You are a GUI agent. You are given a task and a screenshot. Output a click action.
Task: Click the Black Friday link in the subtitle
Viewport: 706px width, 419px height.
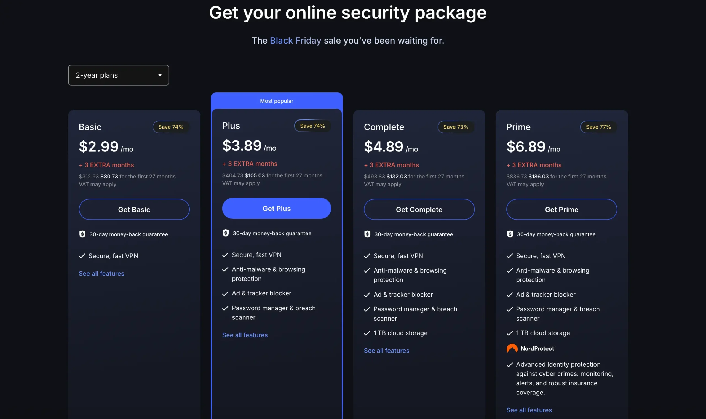coord(295,40)
